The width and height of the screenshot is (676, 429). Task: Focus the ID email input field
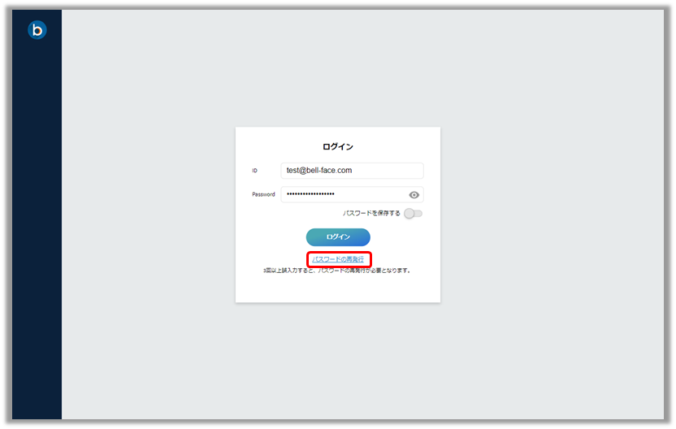tap(353, 171)
